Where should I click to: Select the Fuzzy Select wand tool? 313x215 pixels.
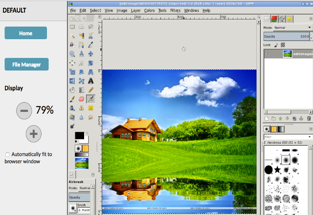pos(72,36)
